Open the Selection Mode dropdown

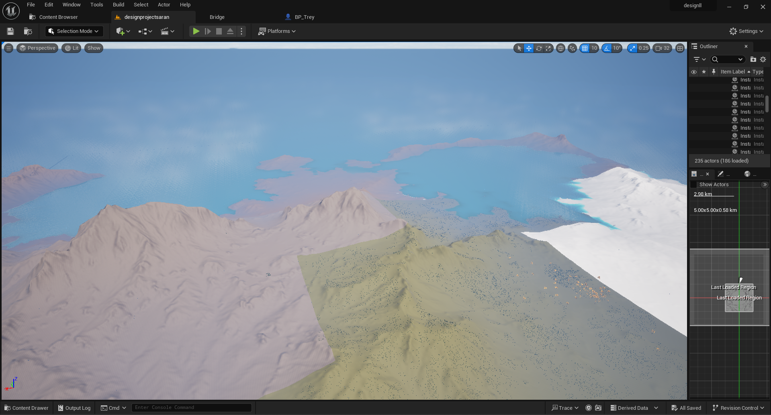click(74, 31)
